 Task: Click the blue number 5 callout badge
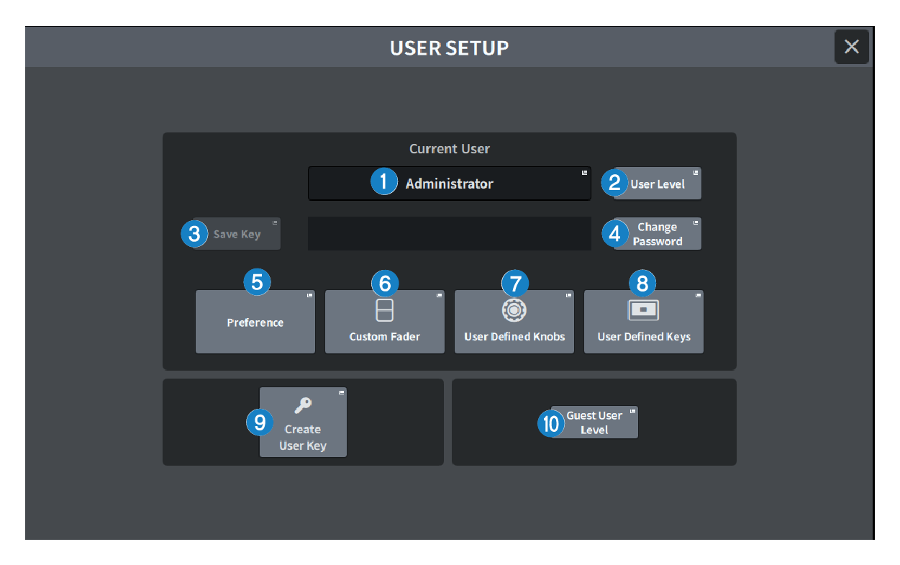coord(257,282)
